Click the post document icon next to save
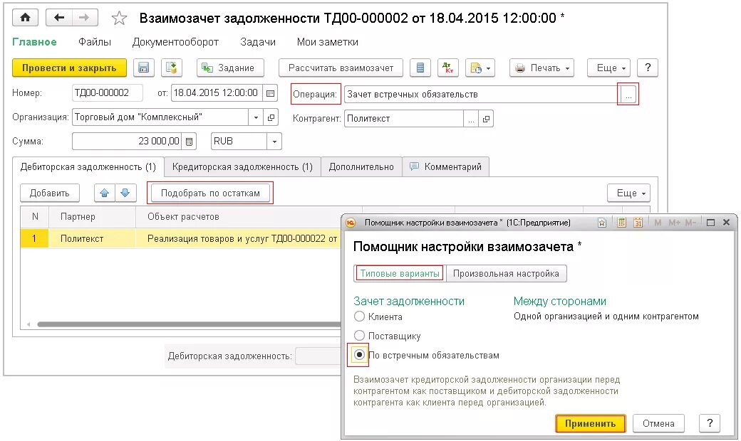Viewport: 741px width, 441px height. (x=172, y=68)
